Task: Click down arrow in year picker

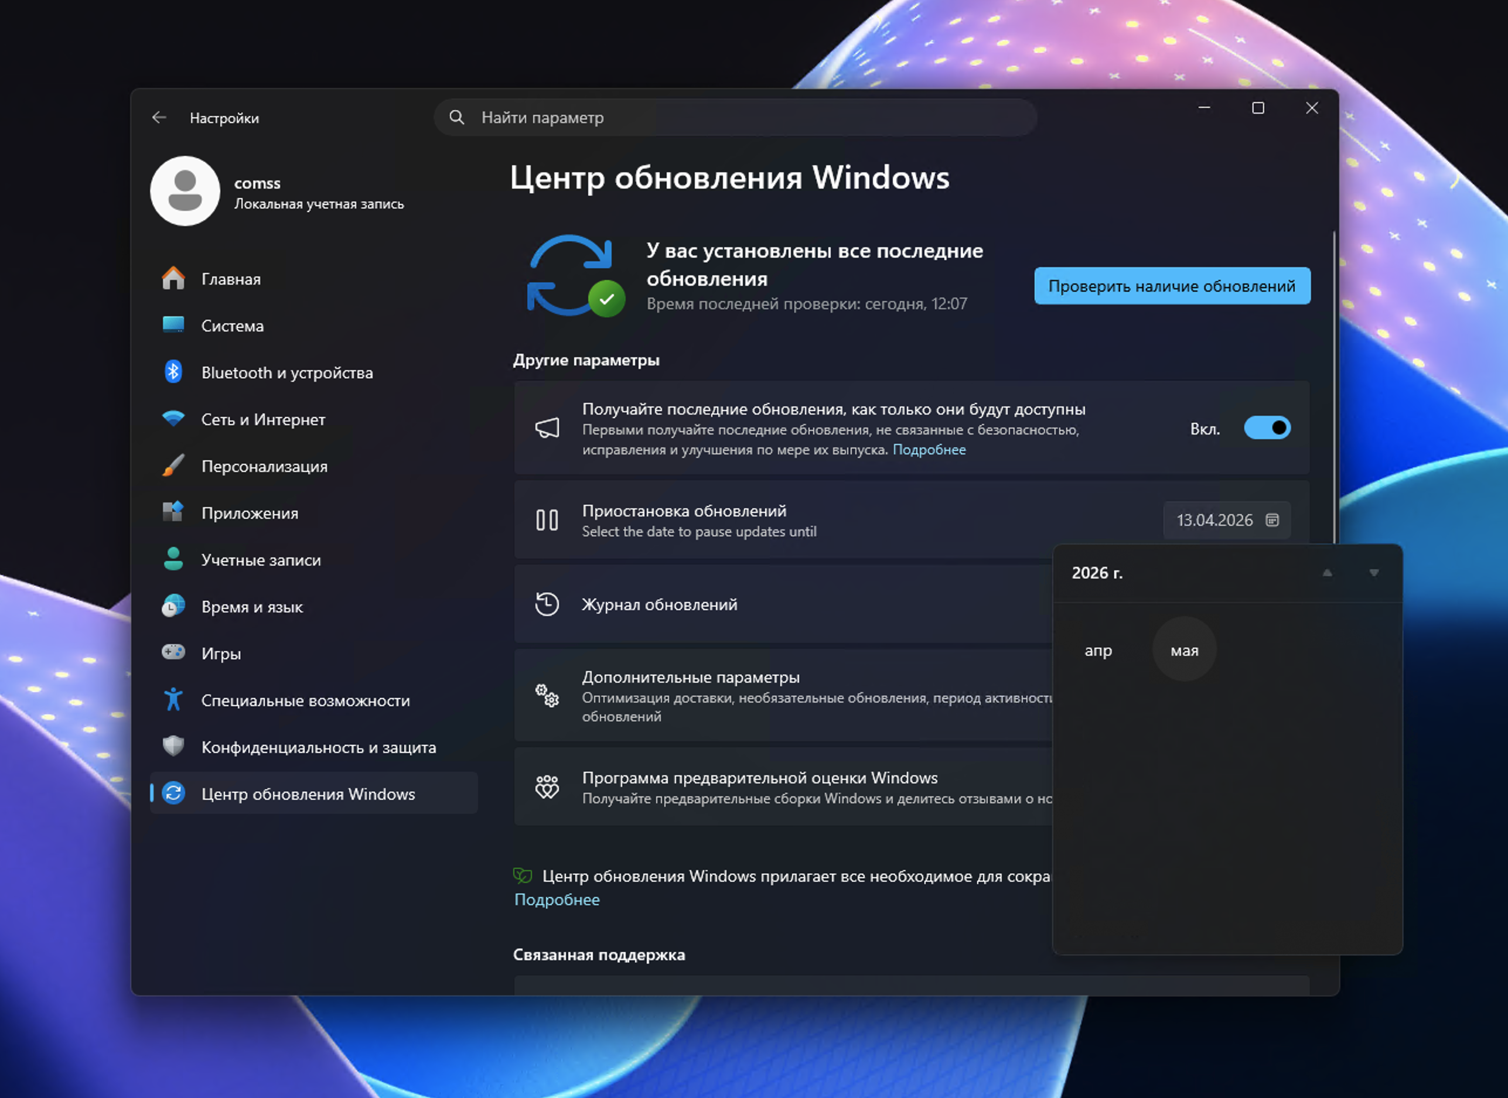Action: 1374,573
